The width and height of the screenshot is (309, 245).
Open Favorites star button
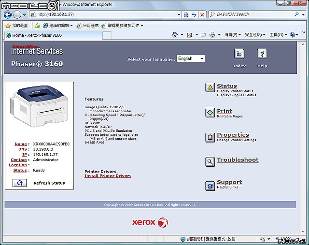point(16,26)
